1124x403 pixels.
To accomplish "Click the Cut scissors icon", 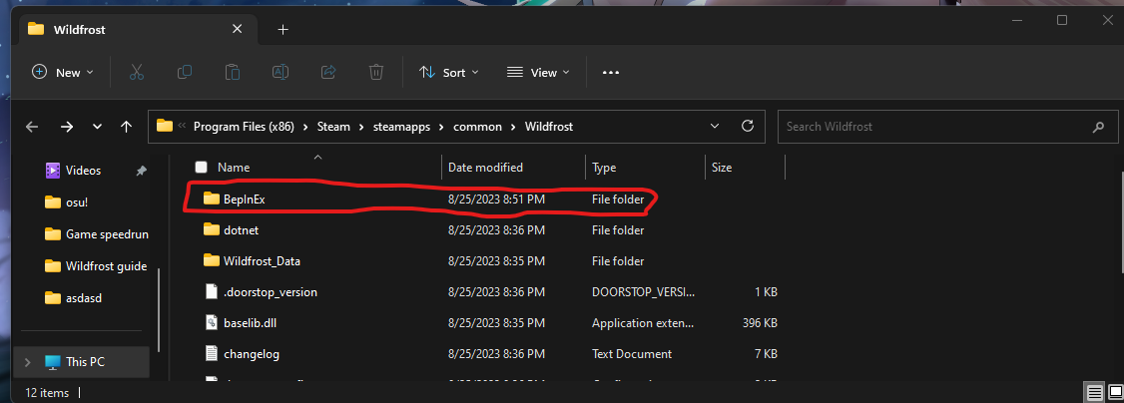I will coord(136,72).
